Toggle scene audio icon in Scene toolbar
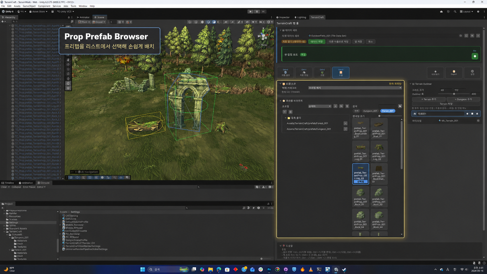This screenshot has width=487, height=274. tap(232, 22)
